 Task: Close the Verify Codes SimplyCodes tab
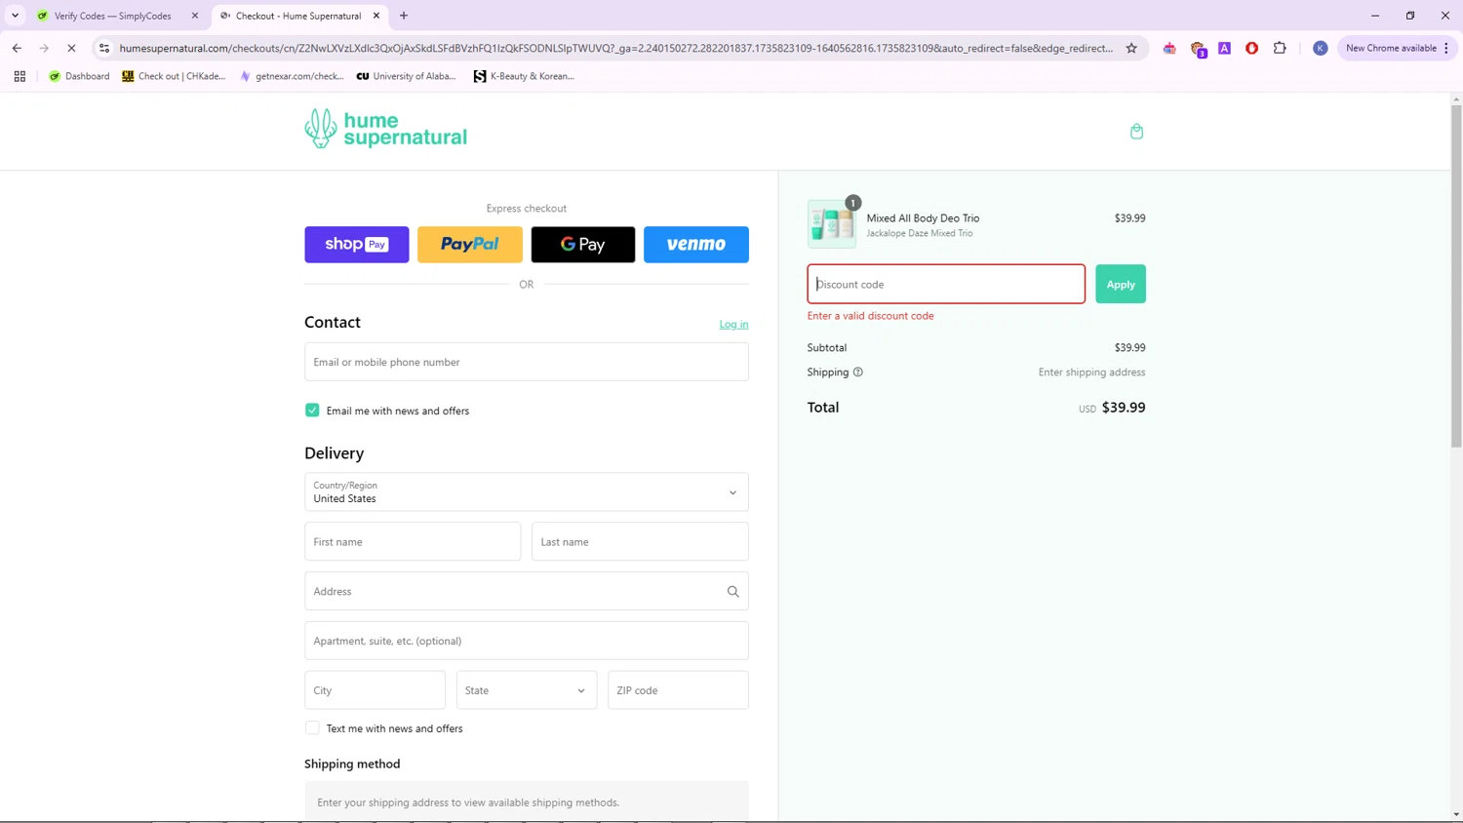pyautogui.click(x=195, y=16)
